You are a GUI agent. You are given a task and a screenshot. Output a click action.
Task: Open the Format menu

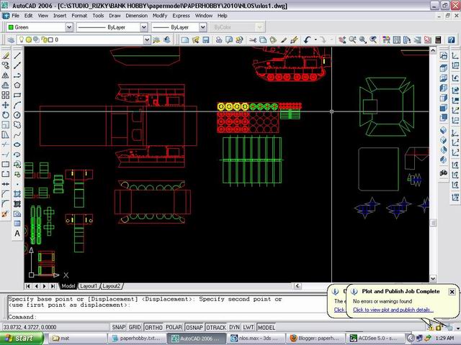click(x=79, y=16)
